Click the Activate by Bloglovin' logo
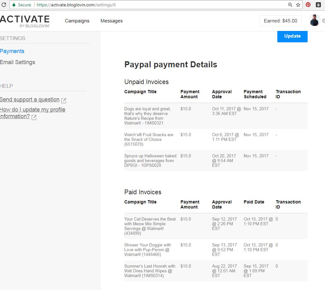The width and height of the screenshot is (325, 290). 25,21
